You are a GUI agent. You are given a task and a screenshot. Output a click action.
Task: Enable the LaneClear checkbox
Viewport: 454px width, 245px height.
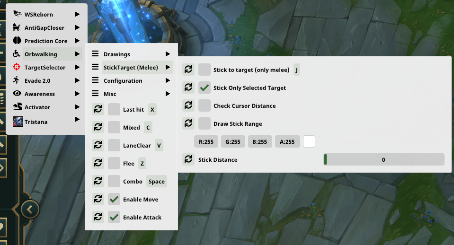pyautogui.click(x=114, y=145)
